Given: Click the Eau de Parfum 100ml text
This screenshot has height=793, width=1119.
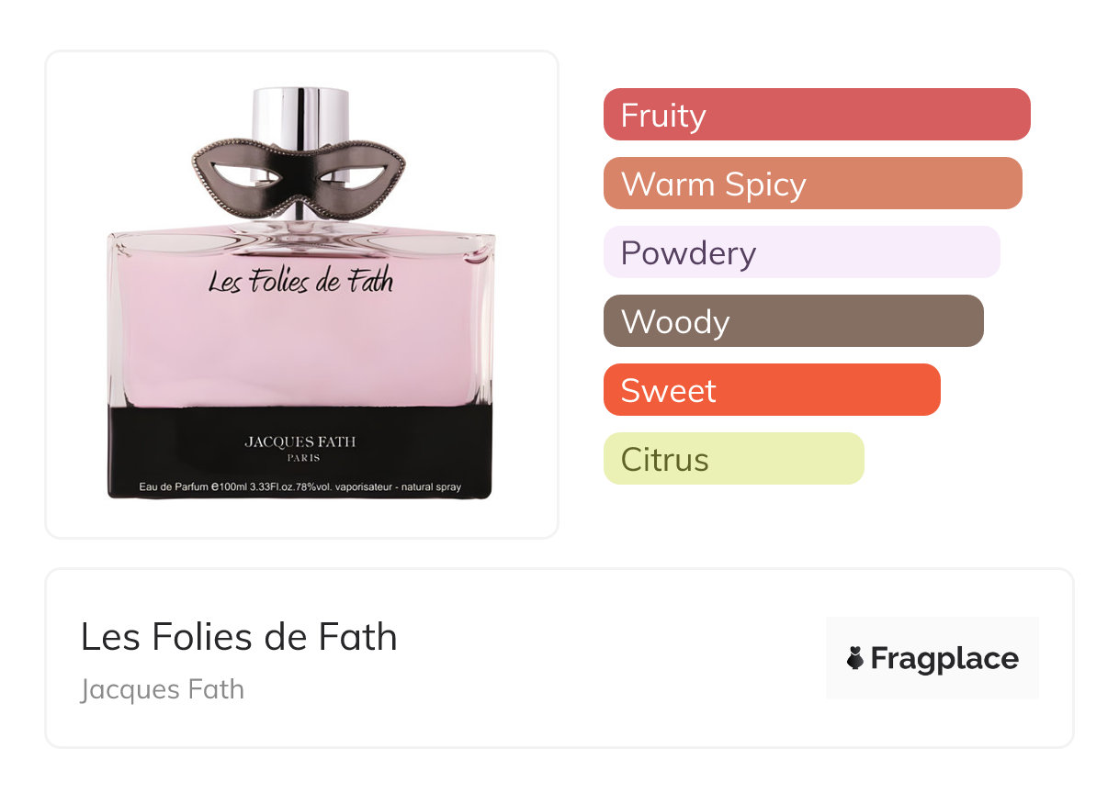Looking at the screenshot, I should 300,486.
